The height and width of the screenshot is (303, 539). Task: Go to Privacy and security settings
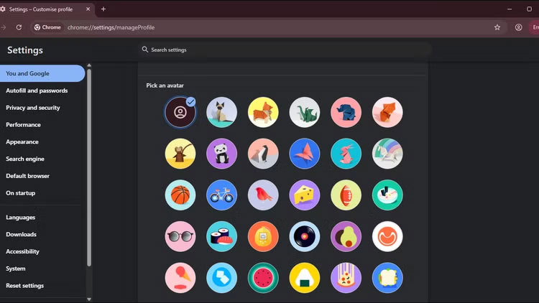point(33,108)
